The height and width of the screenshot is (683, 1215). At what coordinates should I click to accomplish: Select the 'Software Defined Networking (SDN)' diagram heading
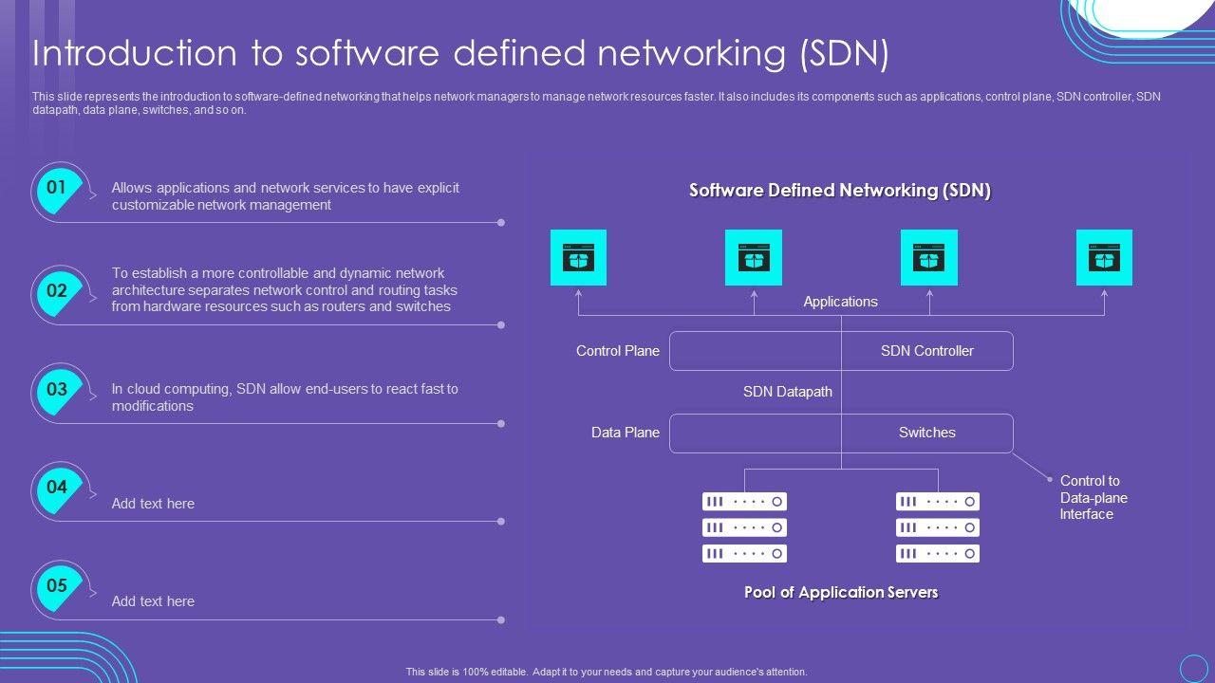tap(840, 191)
